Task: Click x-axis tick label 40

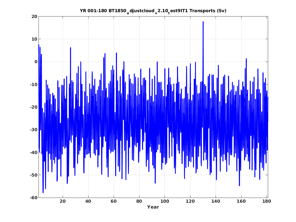Action: (88, 201)
